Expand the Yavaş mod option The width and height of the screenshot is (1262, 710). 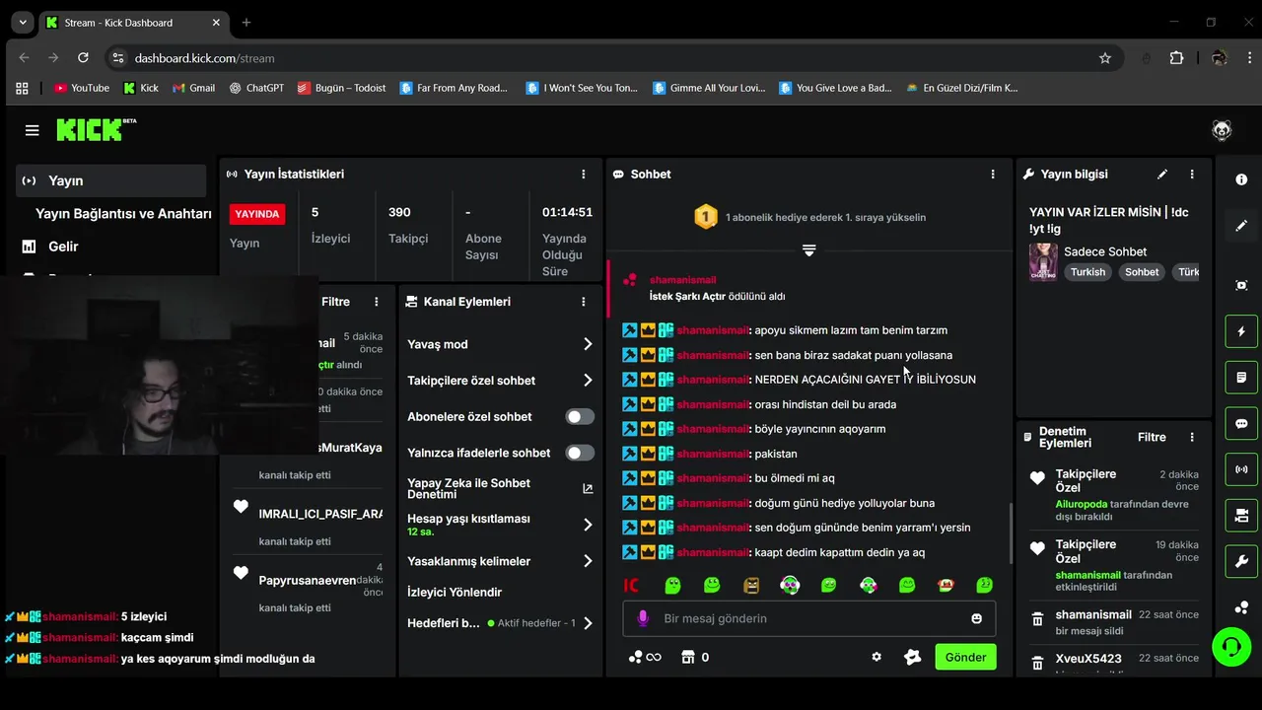pyautogui.click(x=588, y=344)
